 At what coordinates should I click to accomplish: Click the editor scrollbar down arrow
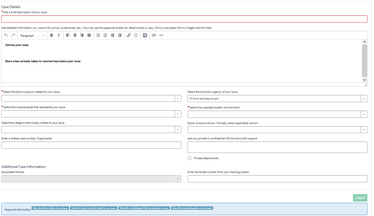[x=365, y=80]
